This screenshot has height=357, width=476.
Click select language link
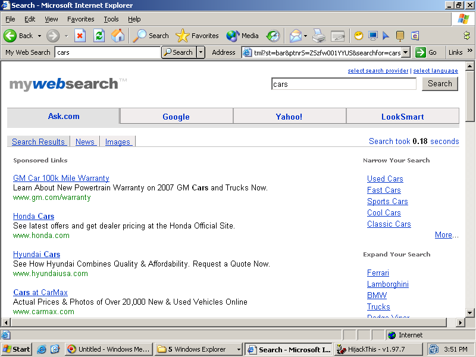[436, 70]
